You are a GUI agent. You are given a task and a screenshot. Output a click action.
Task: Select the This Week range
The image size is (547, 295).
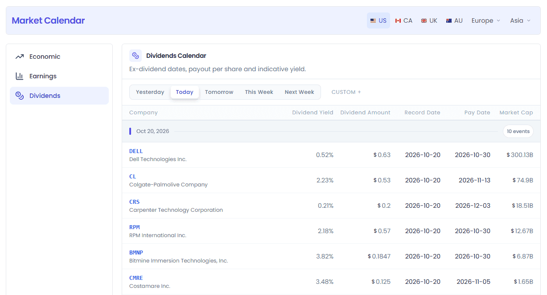259,92
